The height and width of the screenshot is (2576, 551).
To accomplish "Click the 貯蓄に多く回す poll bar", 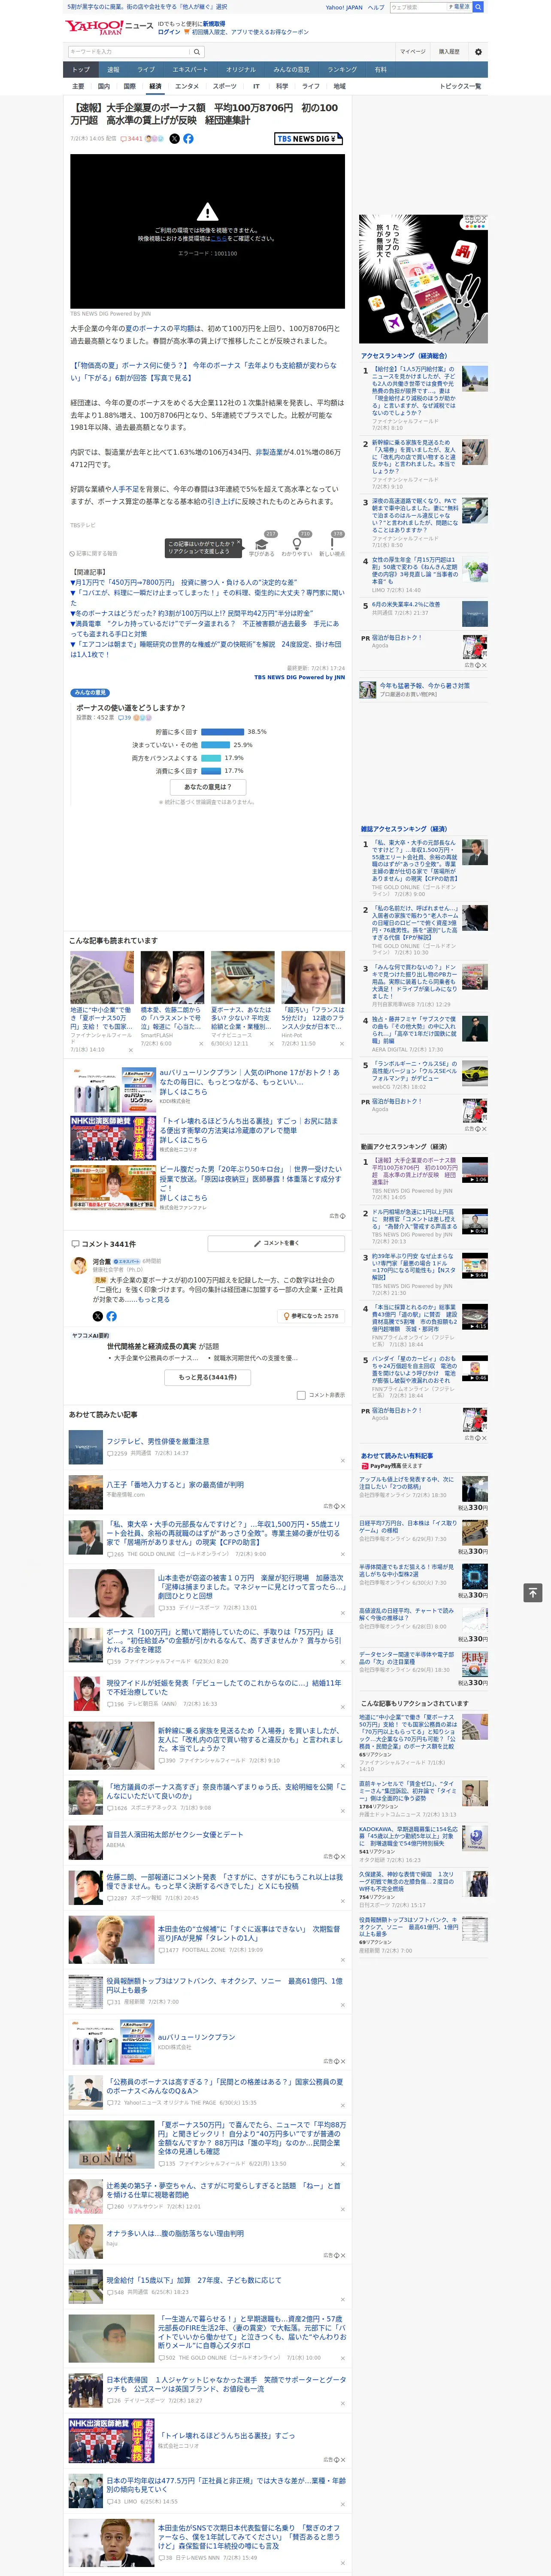I will pyautogui.click(x=223, y=732).
